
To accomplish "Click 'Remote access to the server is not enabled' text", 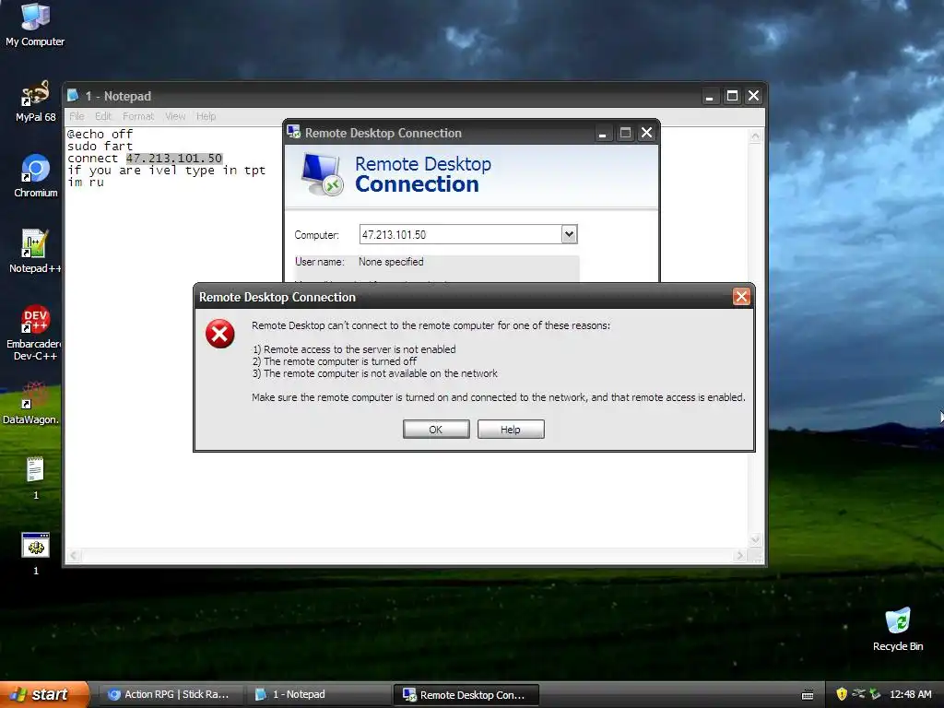I will click(360, 349).
